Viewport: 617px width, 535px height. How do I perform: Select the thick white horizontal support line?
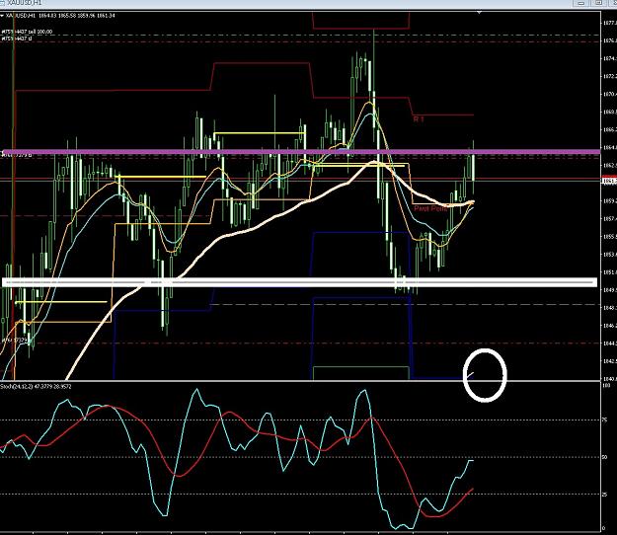(x=300, y=282)
